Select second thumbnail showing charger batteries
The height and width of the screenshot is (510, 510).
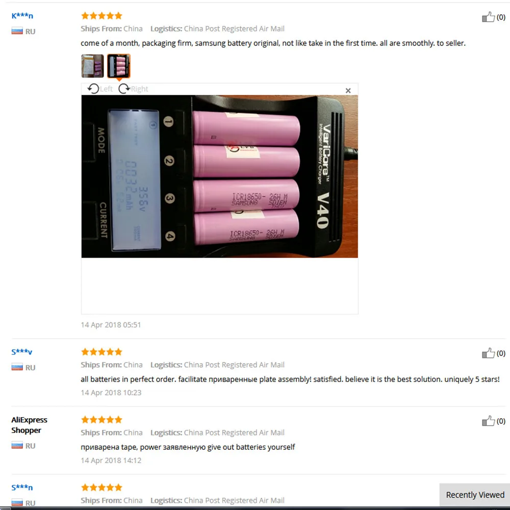click(x=119, y=66)
